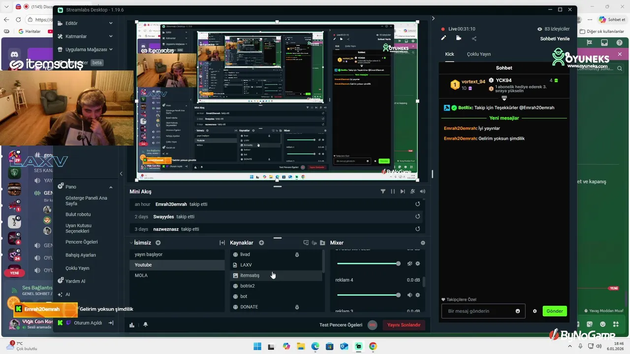Switch to Çoklu Yayın chat tab
Image resolution: width=630 pixels, height=354 pixels.
pyautogui.click(x=479, y=54)
